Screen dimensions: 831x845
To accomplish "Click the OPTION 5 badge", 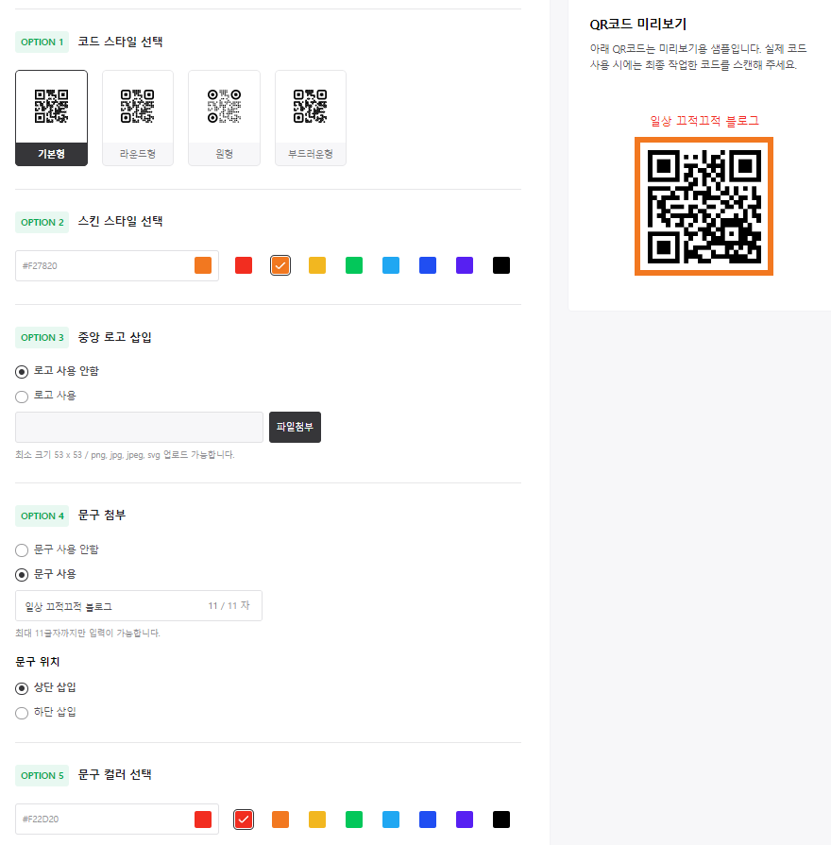I will point(42,775).
